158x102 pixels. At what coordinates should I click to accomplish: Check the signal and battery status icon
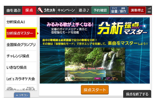(149, 10)
